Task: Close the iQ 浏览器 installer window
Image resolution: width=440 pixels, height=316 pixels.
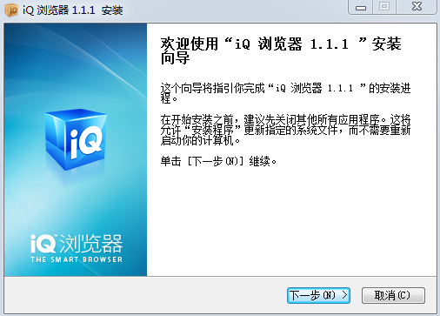Action: [x=417, y=7]
